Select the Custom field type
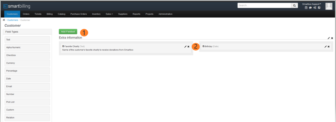The width and height of the screenshot is (336, 122). [27, 110]
